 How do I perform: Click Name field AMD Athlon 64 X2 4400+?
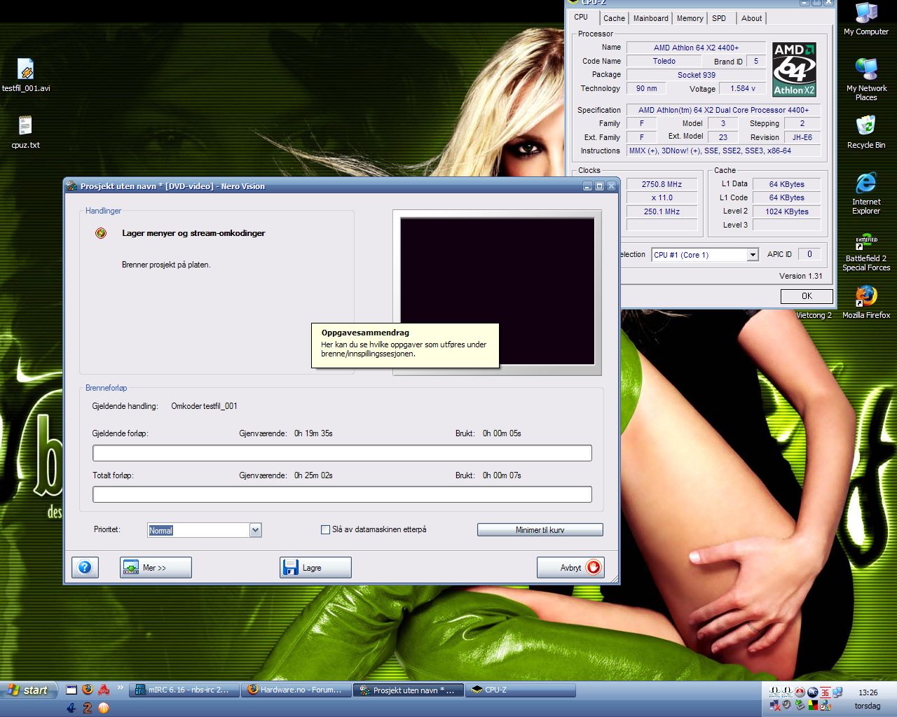click(696, 48)
